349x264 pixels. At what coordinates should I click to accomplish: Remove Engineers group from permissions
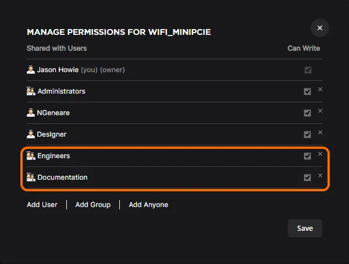pyautogui.click(x=320, y=154)
